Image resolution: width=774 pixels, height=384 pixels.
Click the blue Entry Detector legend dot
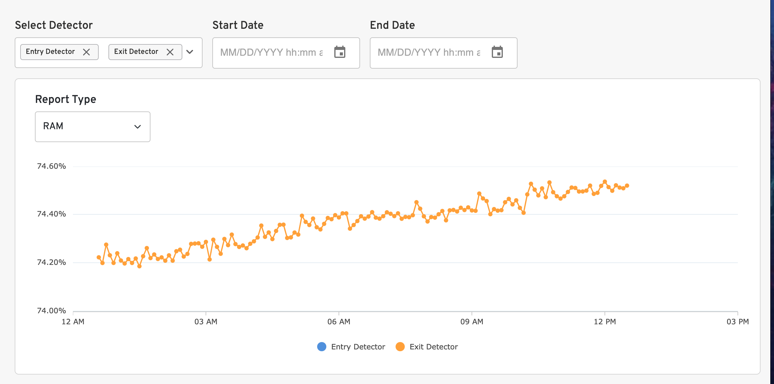[x=322, y=347]
